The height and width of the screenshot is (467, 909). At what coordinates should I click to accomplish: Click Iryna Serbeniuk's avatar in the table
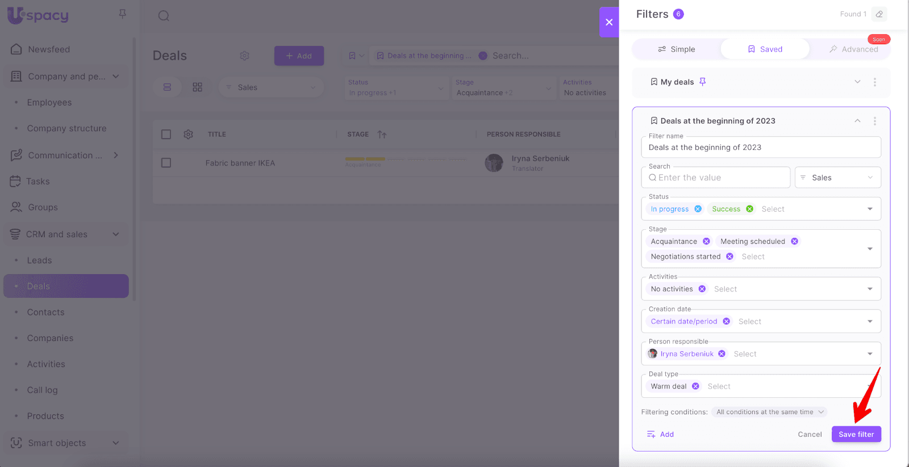(494, 163)
